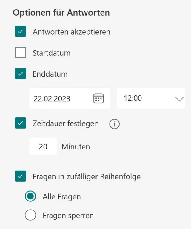The height and width of the screenshot is (229, 191).
Task: Click the Alle Fragen label text
Action: point(62,197)
